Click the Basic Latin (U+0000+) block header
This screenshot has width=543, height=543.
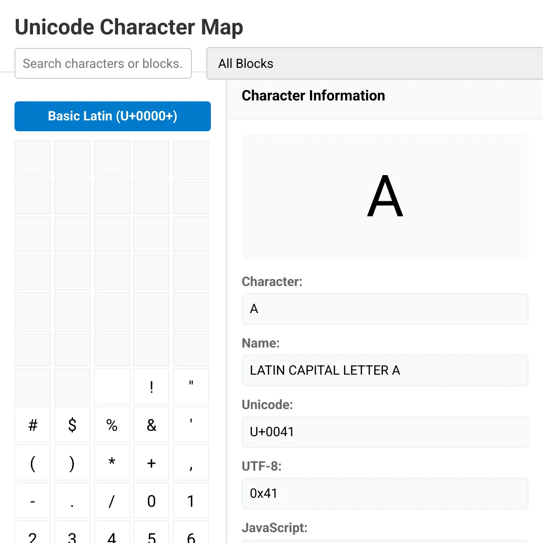(113, 116)
